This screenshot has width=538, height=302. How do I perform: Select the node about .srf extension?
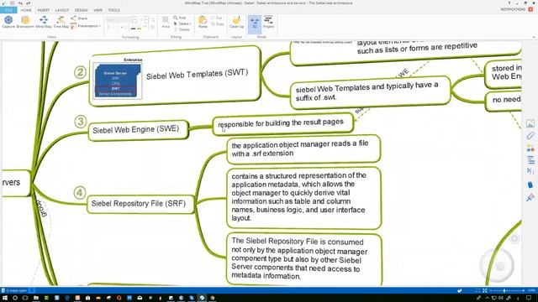click(303, 148)
